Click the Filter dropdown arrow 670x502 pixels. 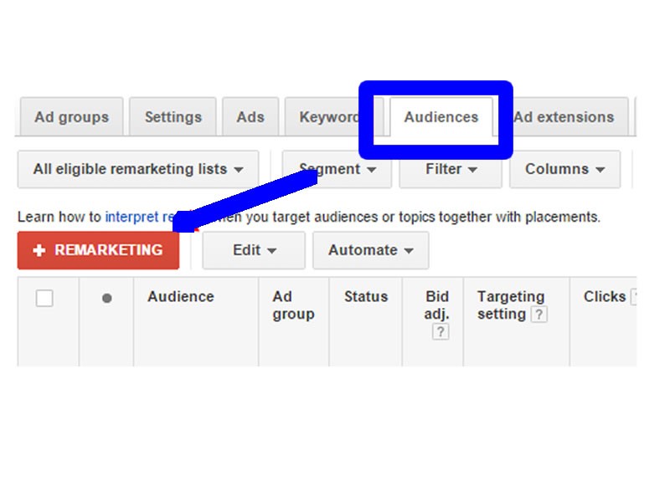pyautogui.click(x=474, y=169)
